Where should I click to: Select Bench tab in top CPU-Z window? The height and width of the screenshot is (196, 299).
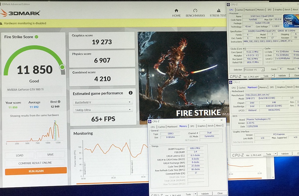pyautogui.click(x=287, y=10)
